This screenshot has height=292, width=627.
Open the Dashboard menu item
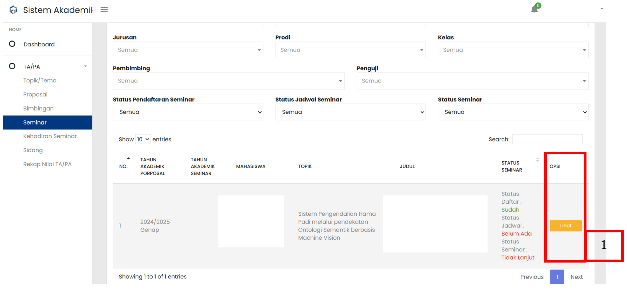(39, 44)
